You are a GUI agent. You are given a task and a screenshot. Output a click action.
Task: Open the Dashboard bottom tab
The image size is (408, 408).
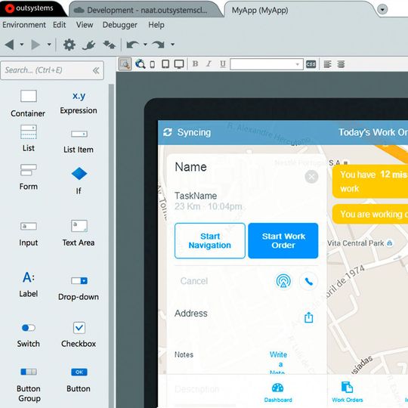(278, 393)
